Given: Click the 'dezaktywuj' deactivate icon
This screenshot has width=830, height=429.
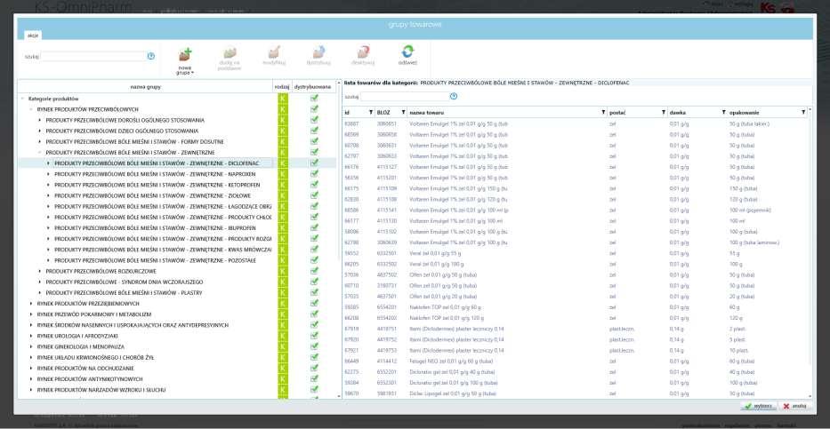Looking at the screenshot, I should tap(363, 52).
